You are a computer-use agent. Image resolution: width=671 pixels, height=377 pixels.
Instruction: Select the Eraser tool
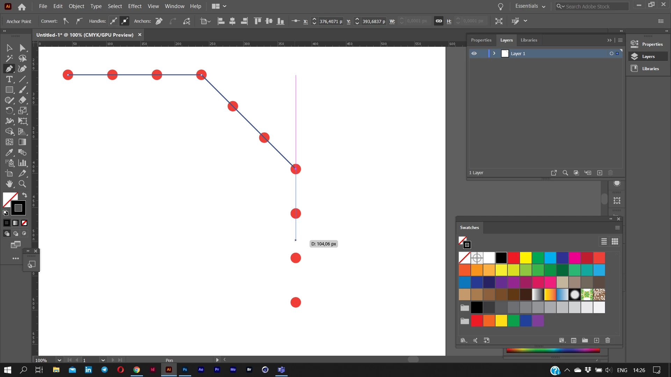22,100
